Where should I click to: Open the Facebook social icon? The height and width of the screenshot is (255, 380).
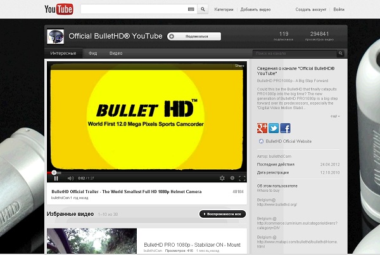point(285,128)
